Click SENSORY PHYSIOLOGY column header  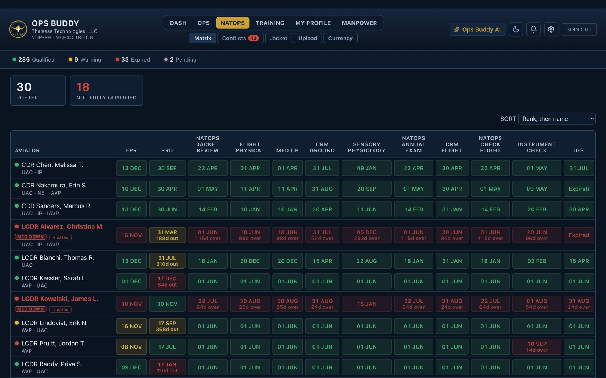tap(367, 147)
